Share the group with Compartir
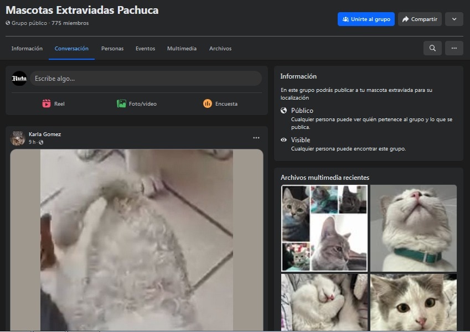 coord(420,19)
